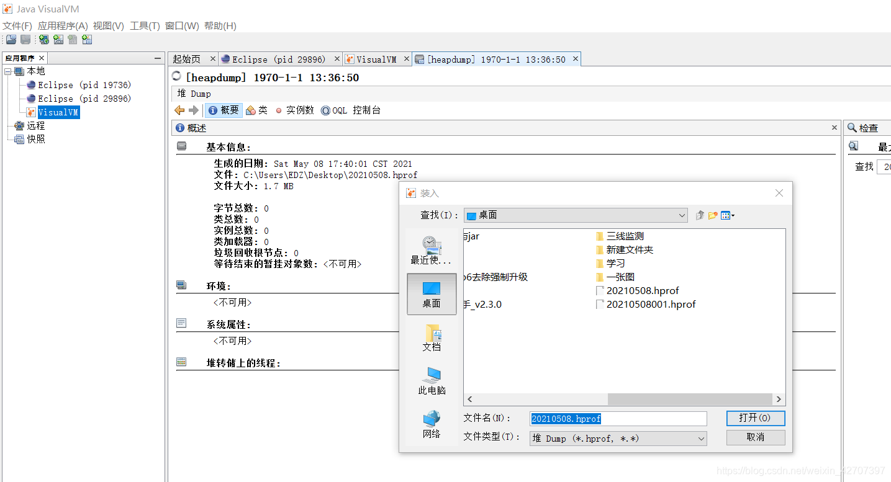
Task: Select the 快照 (Snapshots) tree node
Action: [x=30, y=139]
